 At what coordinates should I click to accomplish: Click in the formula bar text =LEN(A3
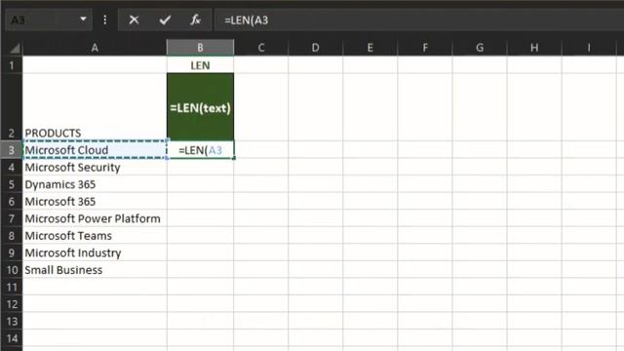click(247, 20)
